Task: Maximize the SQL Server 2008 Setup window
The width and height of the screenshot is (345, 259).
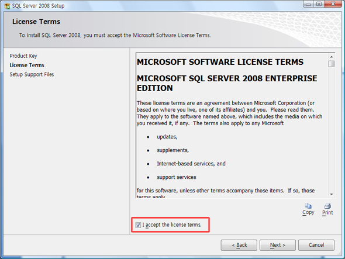Action: (x=319, y=4)
